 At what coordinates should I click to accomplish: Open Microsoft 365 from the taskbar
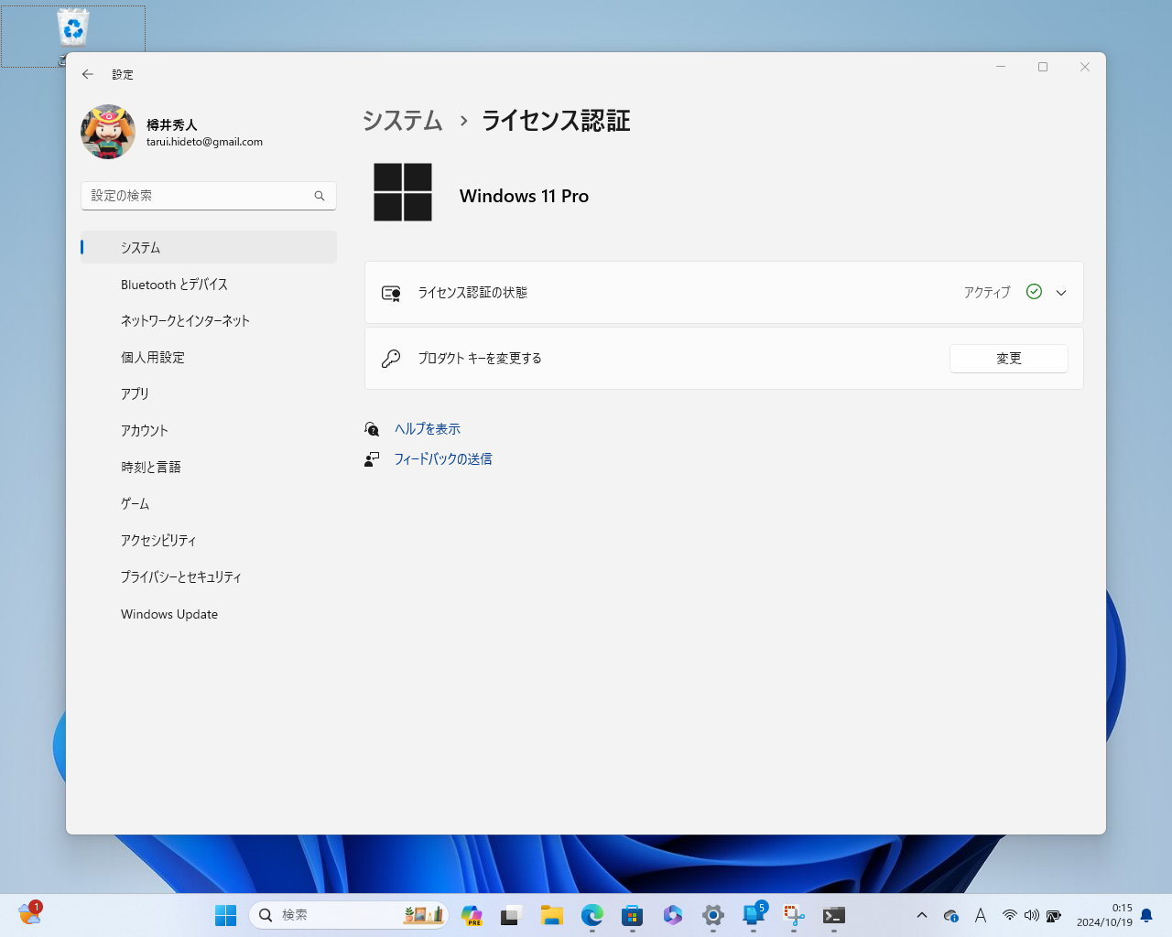click(672, 915)
